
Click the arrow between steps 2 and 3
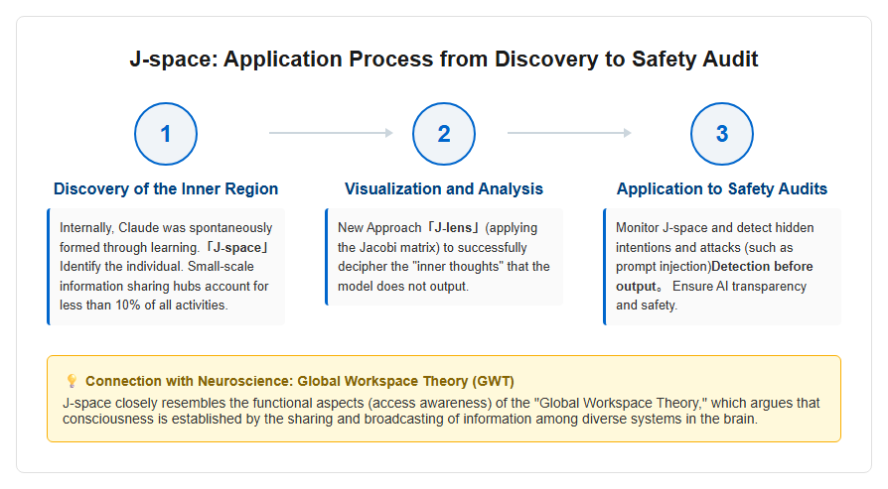pos(569,133)
